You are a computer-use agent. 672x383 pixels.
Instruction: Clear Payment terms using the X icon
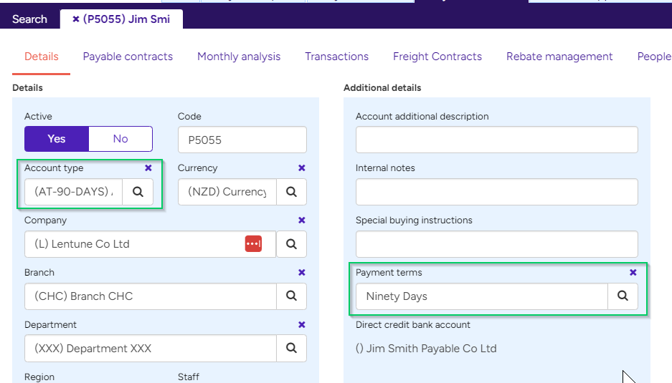tap(633, 273)
